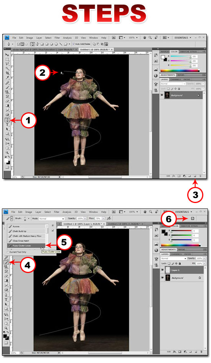Select the Chalk Build Up tool preset
The height and width of the screenshot is (363, 211).
coord(26,231)
